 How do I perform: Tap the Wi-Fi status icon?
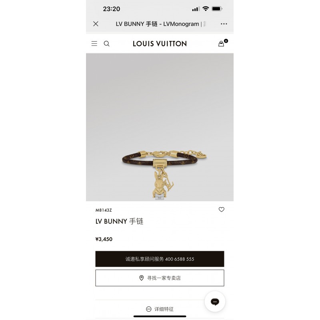tap(206, 9)
